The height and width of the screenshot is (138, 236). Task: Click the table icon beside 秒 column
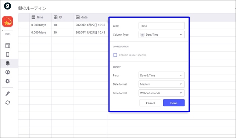[x=56, y=17]
